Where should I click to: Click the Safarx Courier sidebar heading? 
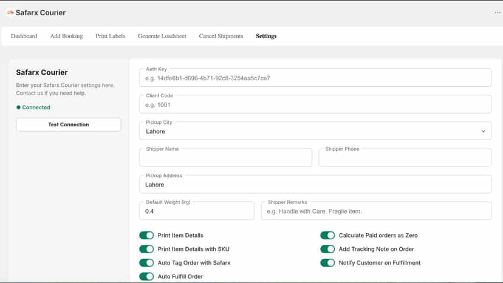tap(42, 72)
